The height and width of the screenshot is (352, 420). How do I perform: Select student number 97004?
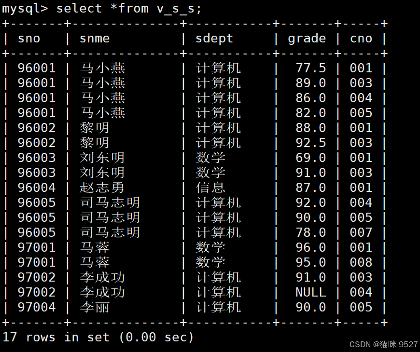tap(37, 308)
